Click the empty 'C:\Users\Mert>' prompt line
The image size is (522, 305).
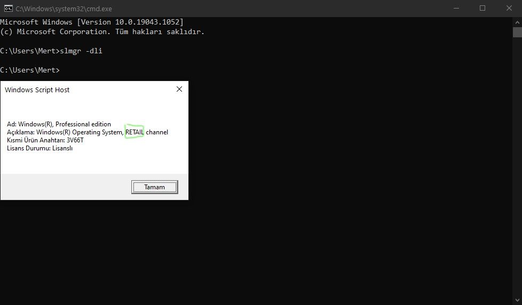[x=30, y=70]
